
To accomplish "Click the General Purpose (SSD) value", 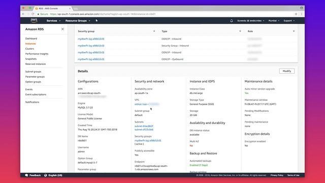I will 202,104.
